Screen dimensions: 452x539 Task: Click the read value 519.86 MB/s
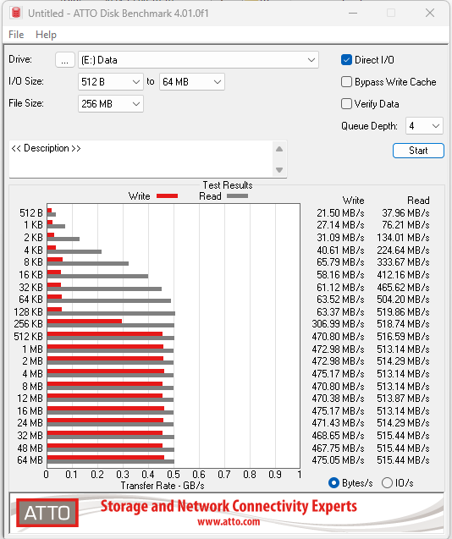(403, 311)
